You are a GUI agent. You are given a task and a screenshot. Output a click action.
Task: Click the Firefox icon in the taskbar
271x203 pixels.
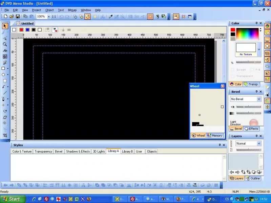click(89, 199)
